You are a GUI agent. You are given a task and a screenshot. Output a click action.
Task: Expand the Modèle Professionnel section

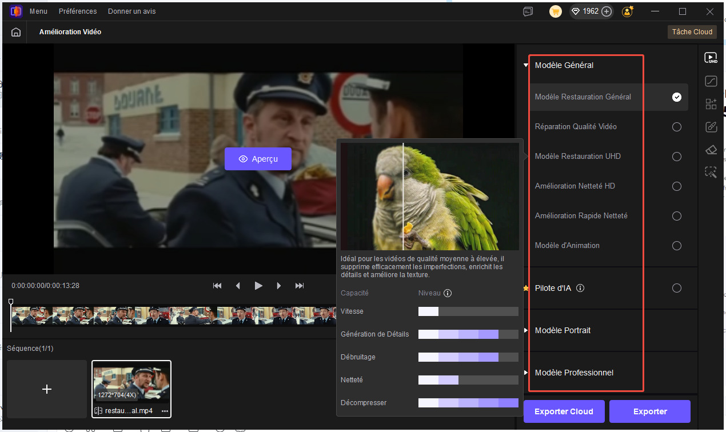click(x=526, y=373)
